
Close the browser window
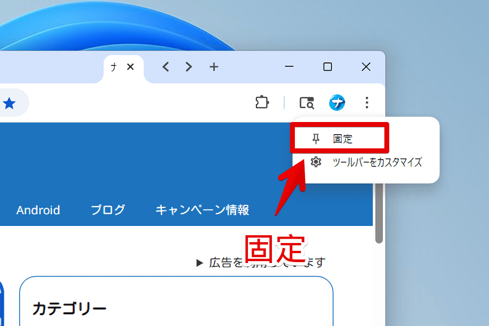click(366, 67)
